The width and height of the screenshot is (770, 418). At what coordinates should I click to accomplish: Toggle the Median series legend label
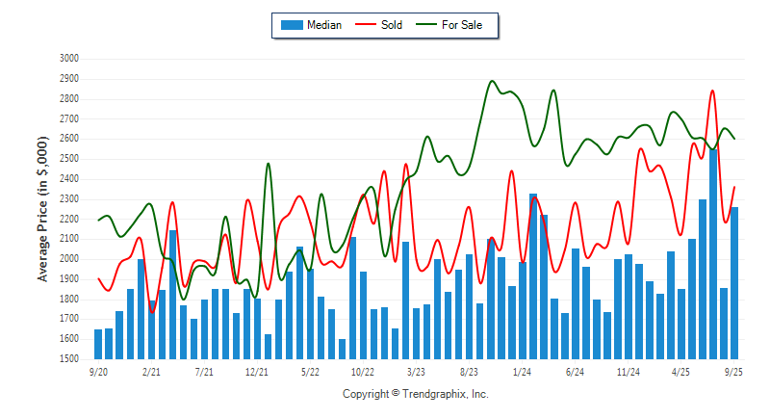(323, 25)
